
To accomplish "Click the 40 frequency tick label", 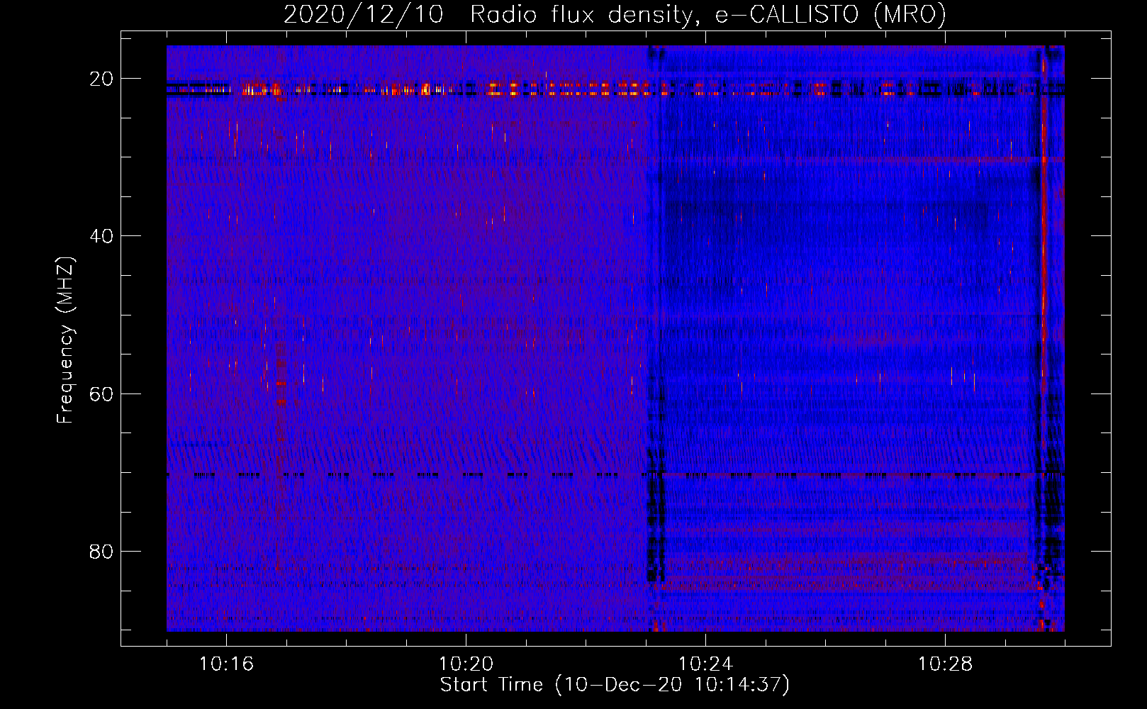I will (101, 236).
